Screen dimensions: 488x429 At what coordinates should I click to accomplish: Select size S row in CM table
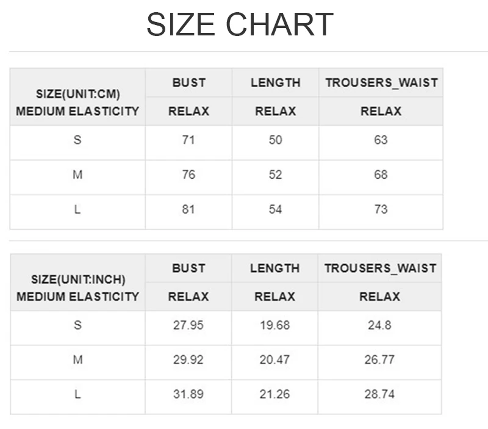pos(226,143)
